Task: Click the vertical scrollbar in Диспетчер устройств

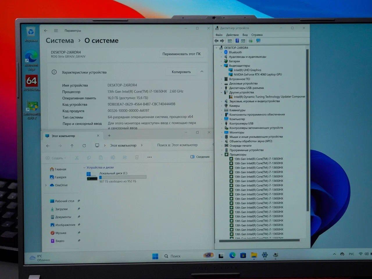Action: pyautogui.click(x=307, y=130)
